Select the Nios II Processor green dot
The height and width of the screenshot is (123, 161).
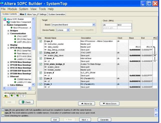coord(11,28)
